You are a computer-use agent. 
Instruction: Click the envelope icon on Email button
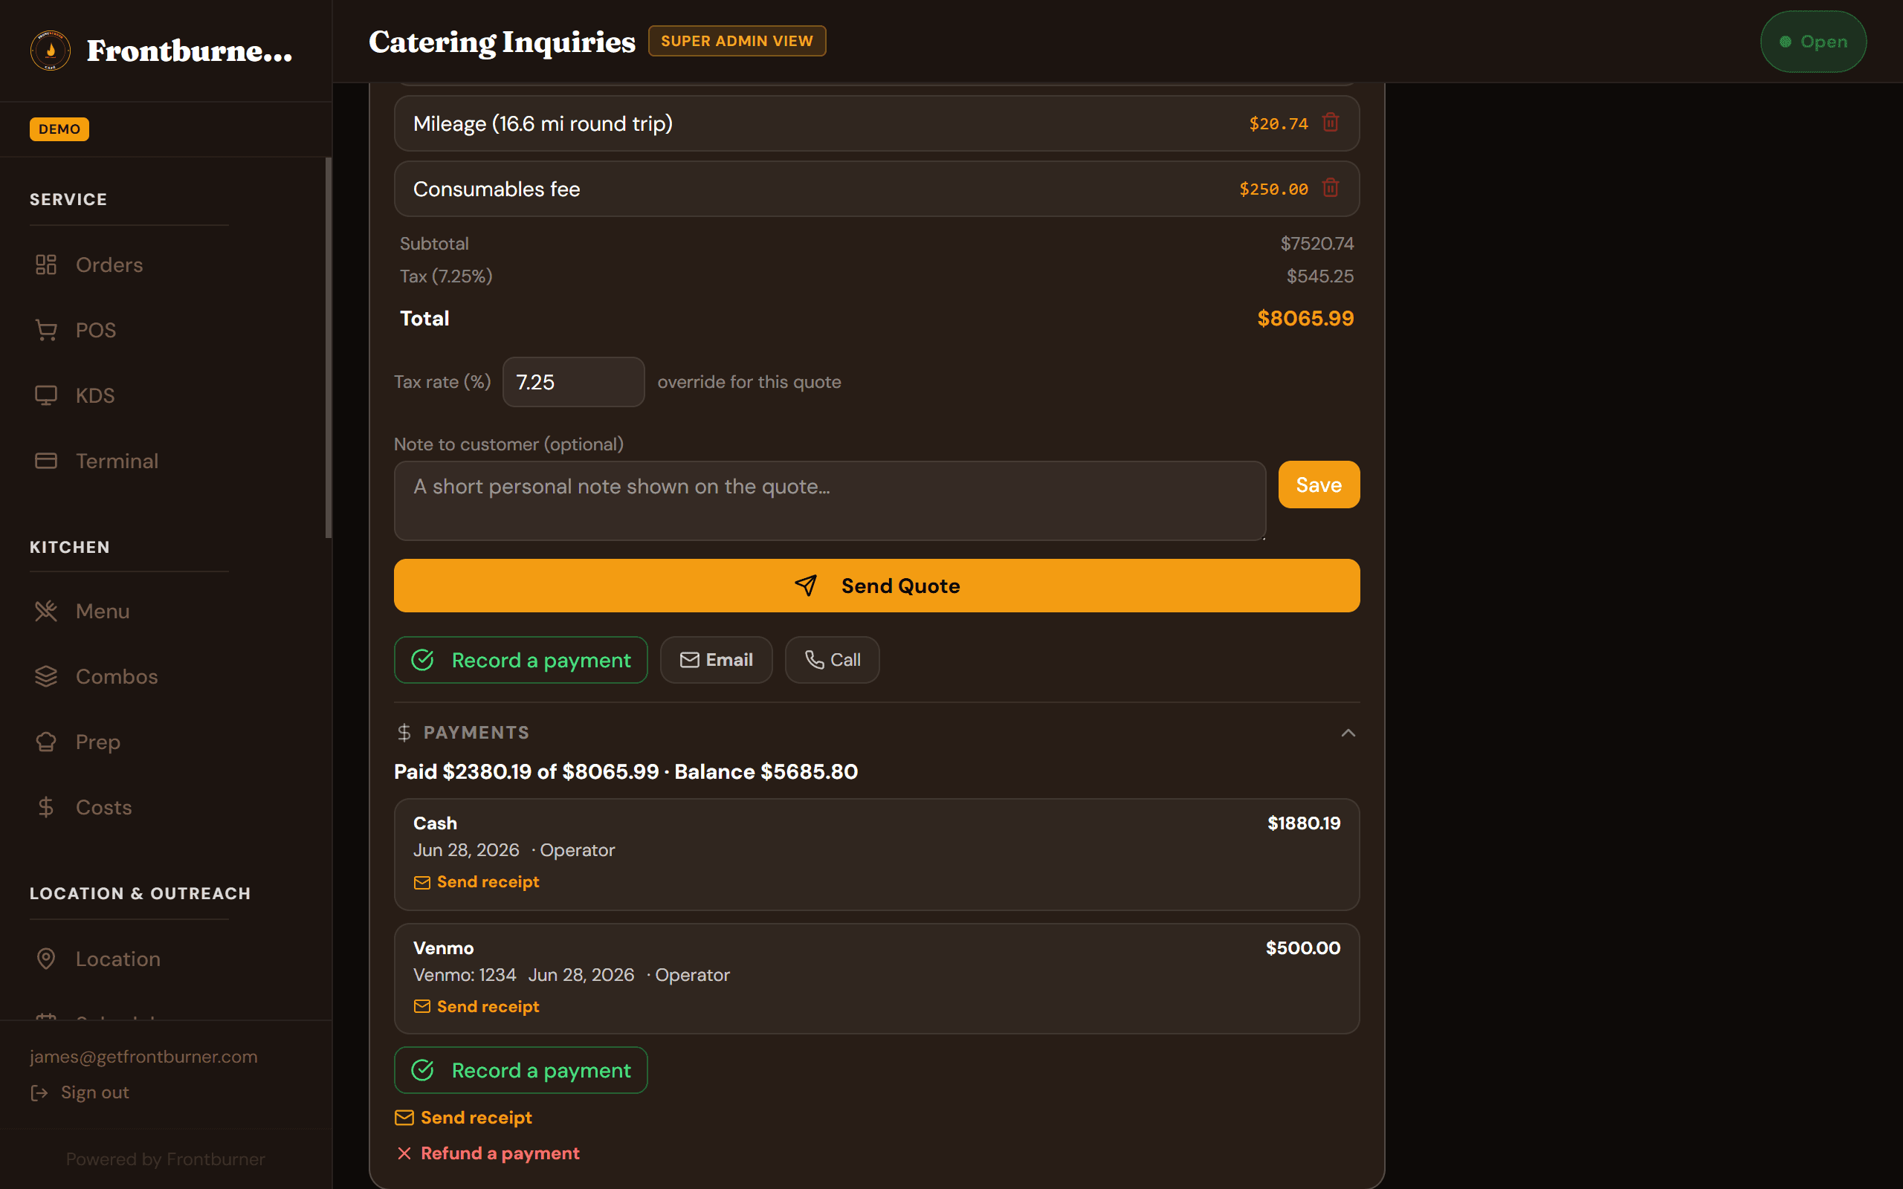[690, 660]
